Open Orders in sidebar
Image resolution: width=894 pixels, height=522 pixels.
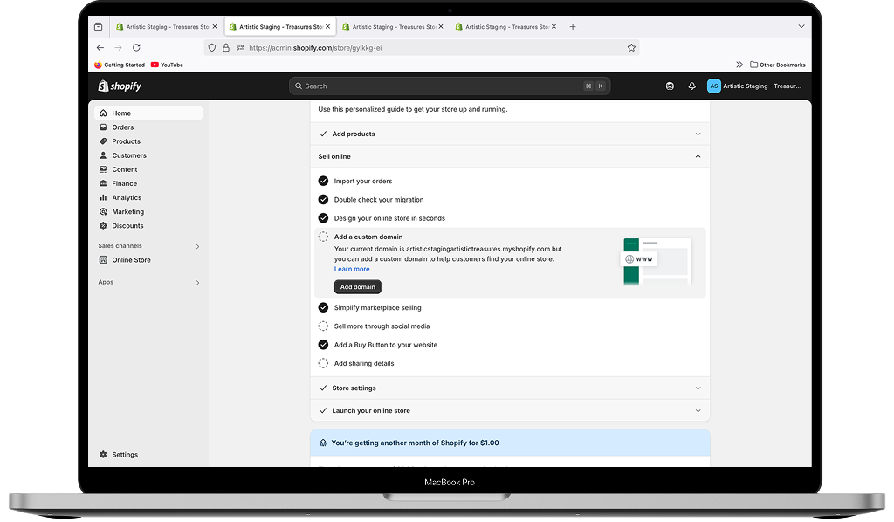click(x=148, y=127)
